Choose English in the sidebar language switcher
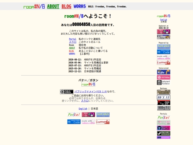The height and width of the screenshot is (145, 193). click(164, 20)
